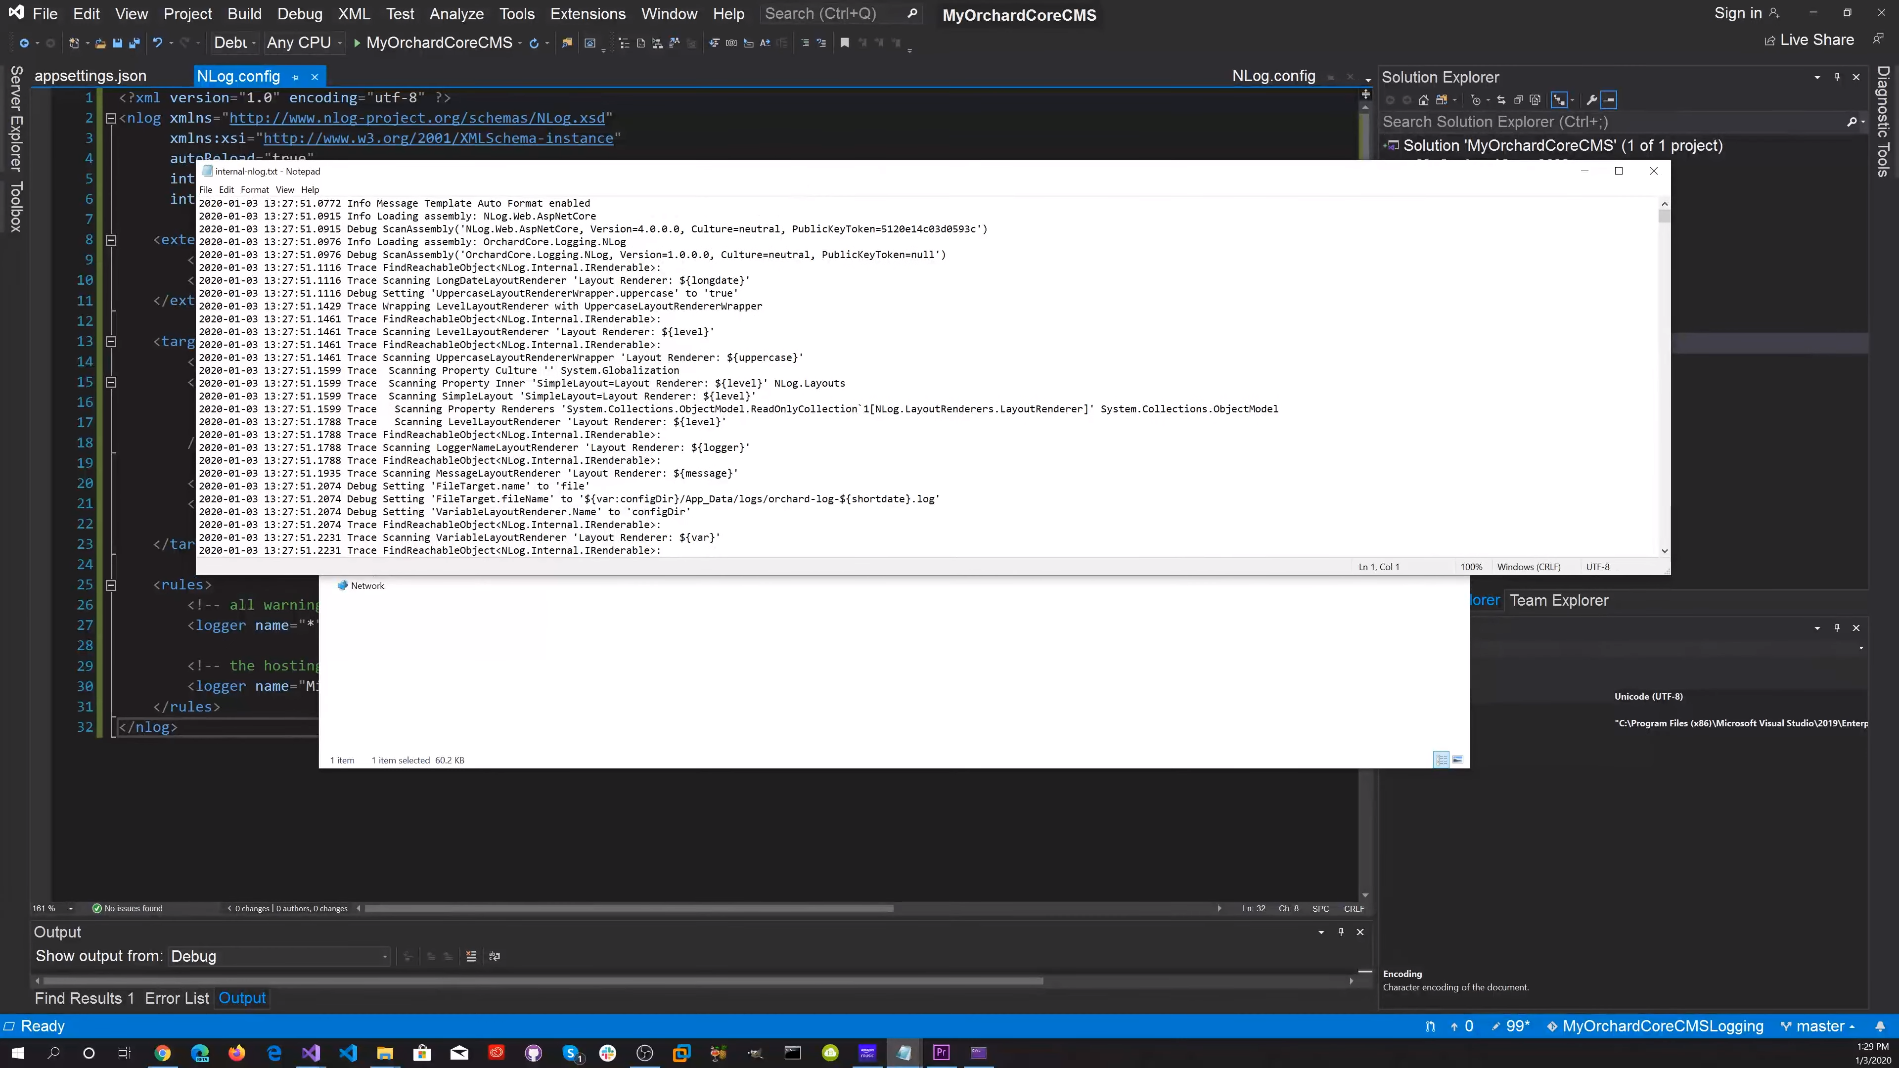Open Properties wrench icon in Solution Explorer
This screenshot has width=1899, height=1068.
(1591, 99)
